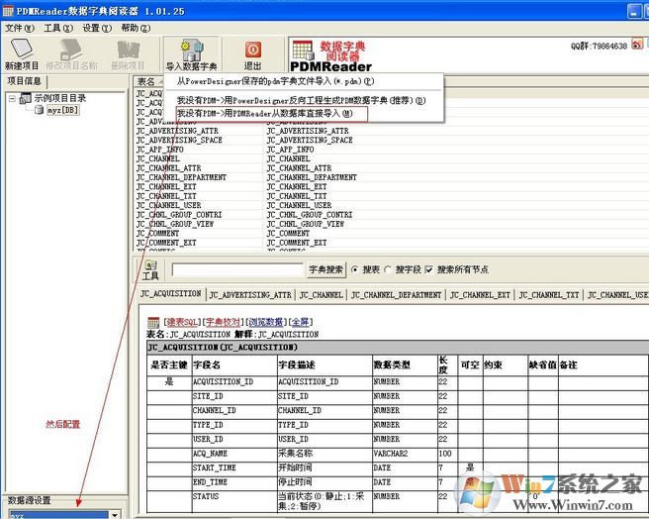Open the 数据源设置 dropdown at bottom left
This screenshot has height=519, width=649.
(x=115, y=514)
